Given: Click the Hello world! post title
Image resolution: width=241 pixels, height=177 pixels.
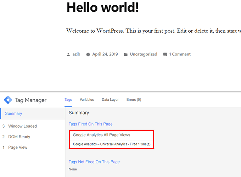Looking at the screenshot, I should click(x=103, y=7).
